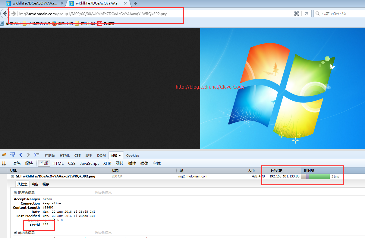Sort by the 时间线 column header
Screen dimensions: 365x238
[333, 171]
